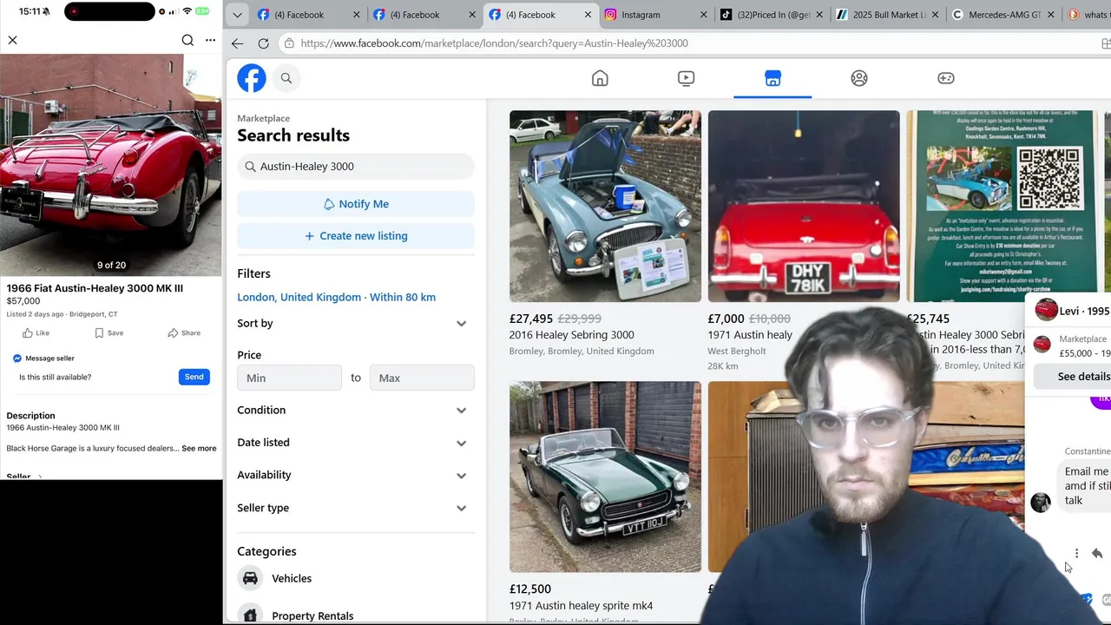Expand description with See more

point(199,448)
